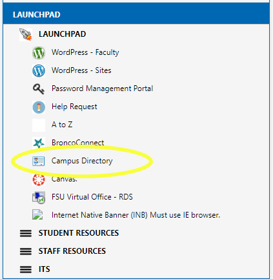
Task: Open the Campus Directory link
Action: pos(82,161)
